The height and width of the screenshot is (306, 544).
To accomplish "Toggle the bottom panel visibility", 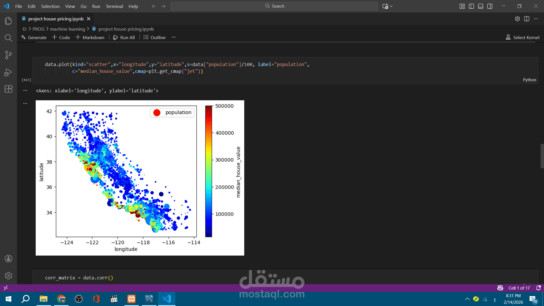I will pos(481,6).
